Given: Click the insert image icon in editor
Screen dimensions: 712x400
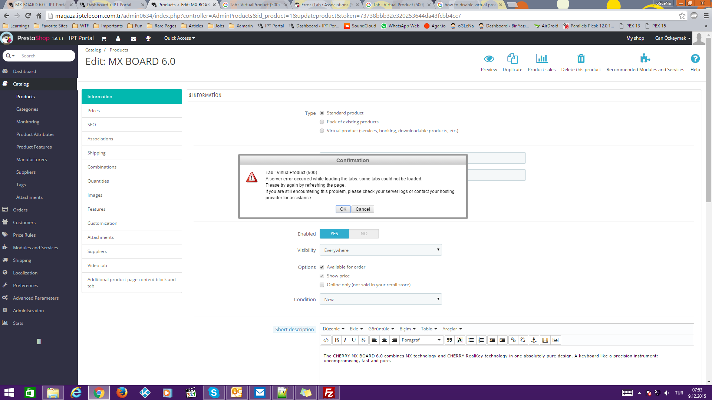Looking at the screenshot, I should (x=555, y=340).
